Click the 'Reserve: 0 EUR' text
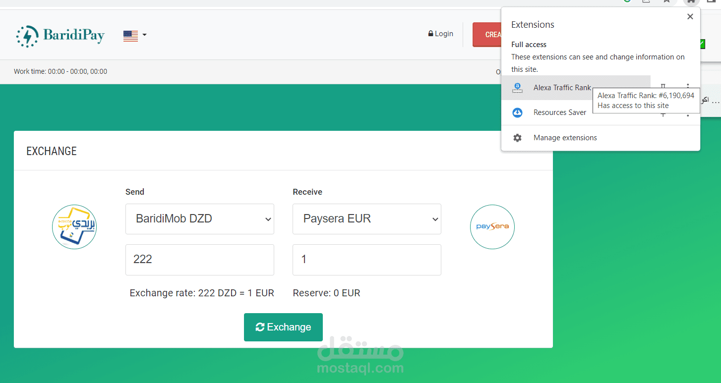 coord(327,293)
